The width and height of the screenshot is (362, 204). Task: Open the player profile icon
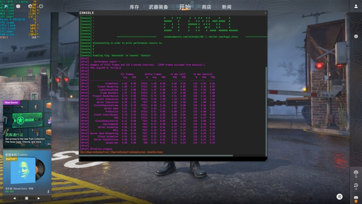coord(356,6)
